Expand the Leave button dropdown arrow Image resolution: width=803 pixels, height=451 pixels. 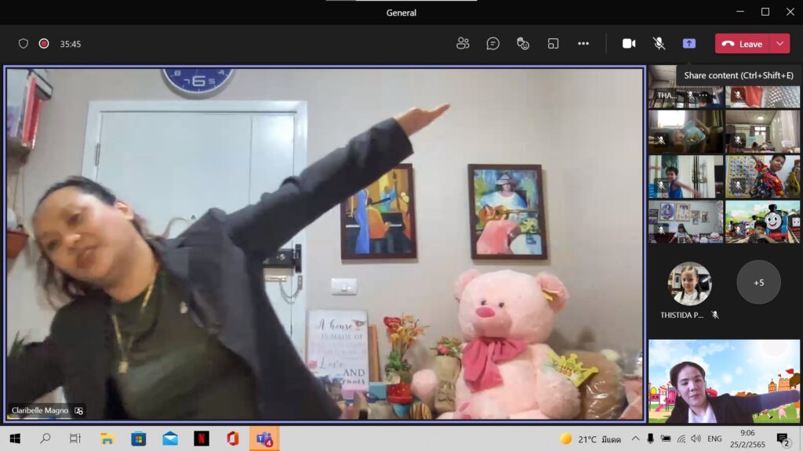[779, 44]
